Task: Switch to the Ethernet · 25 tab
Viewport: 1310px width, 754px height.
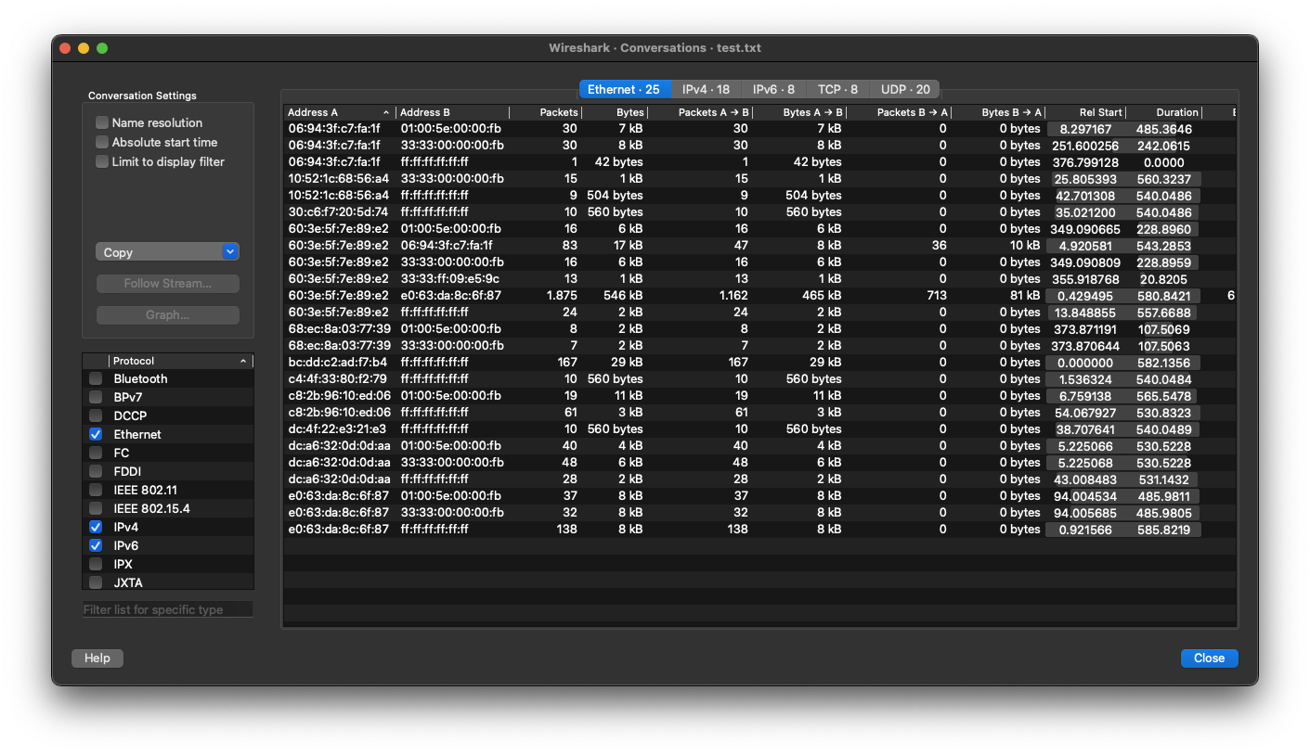Action: tap(624, 89)
